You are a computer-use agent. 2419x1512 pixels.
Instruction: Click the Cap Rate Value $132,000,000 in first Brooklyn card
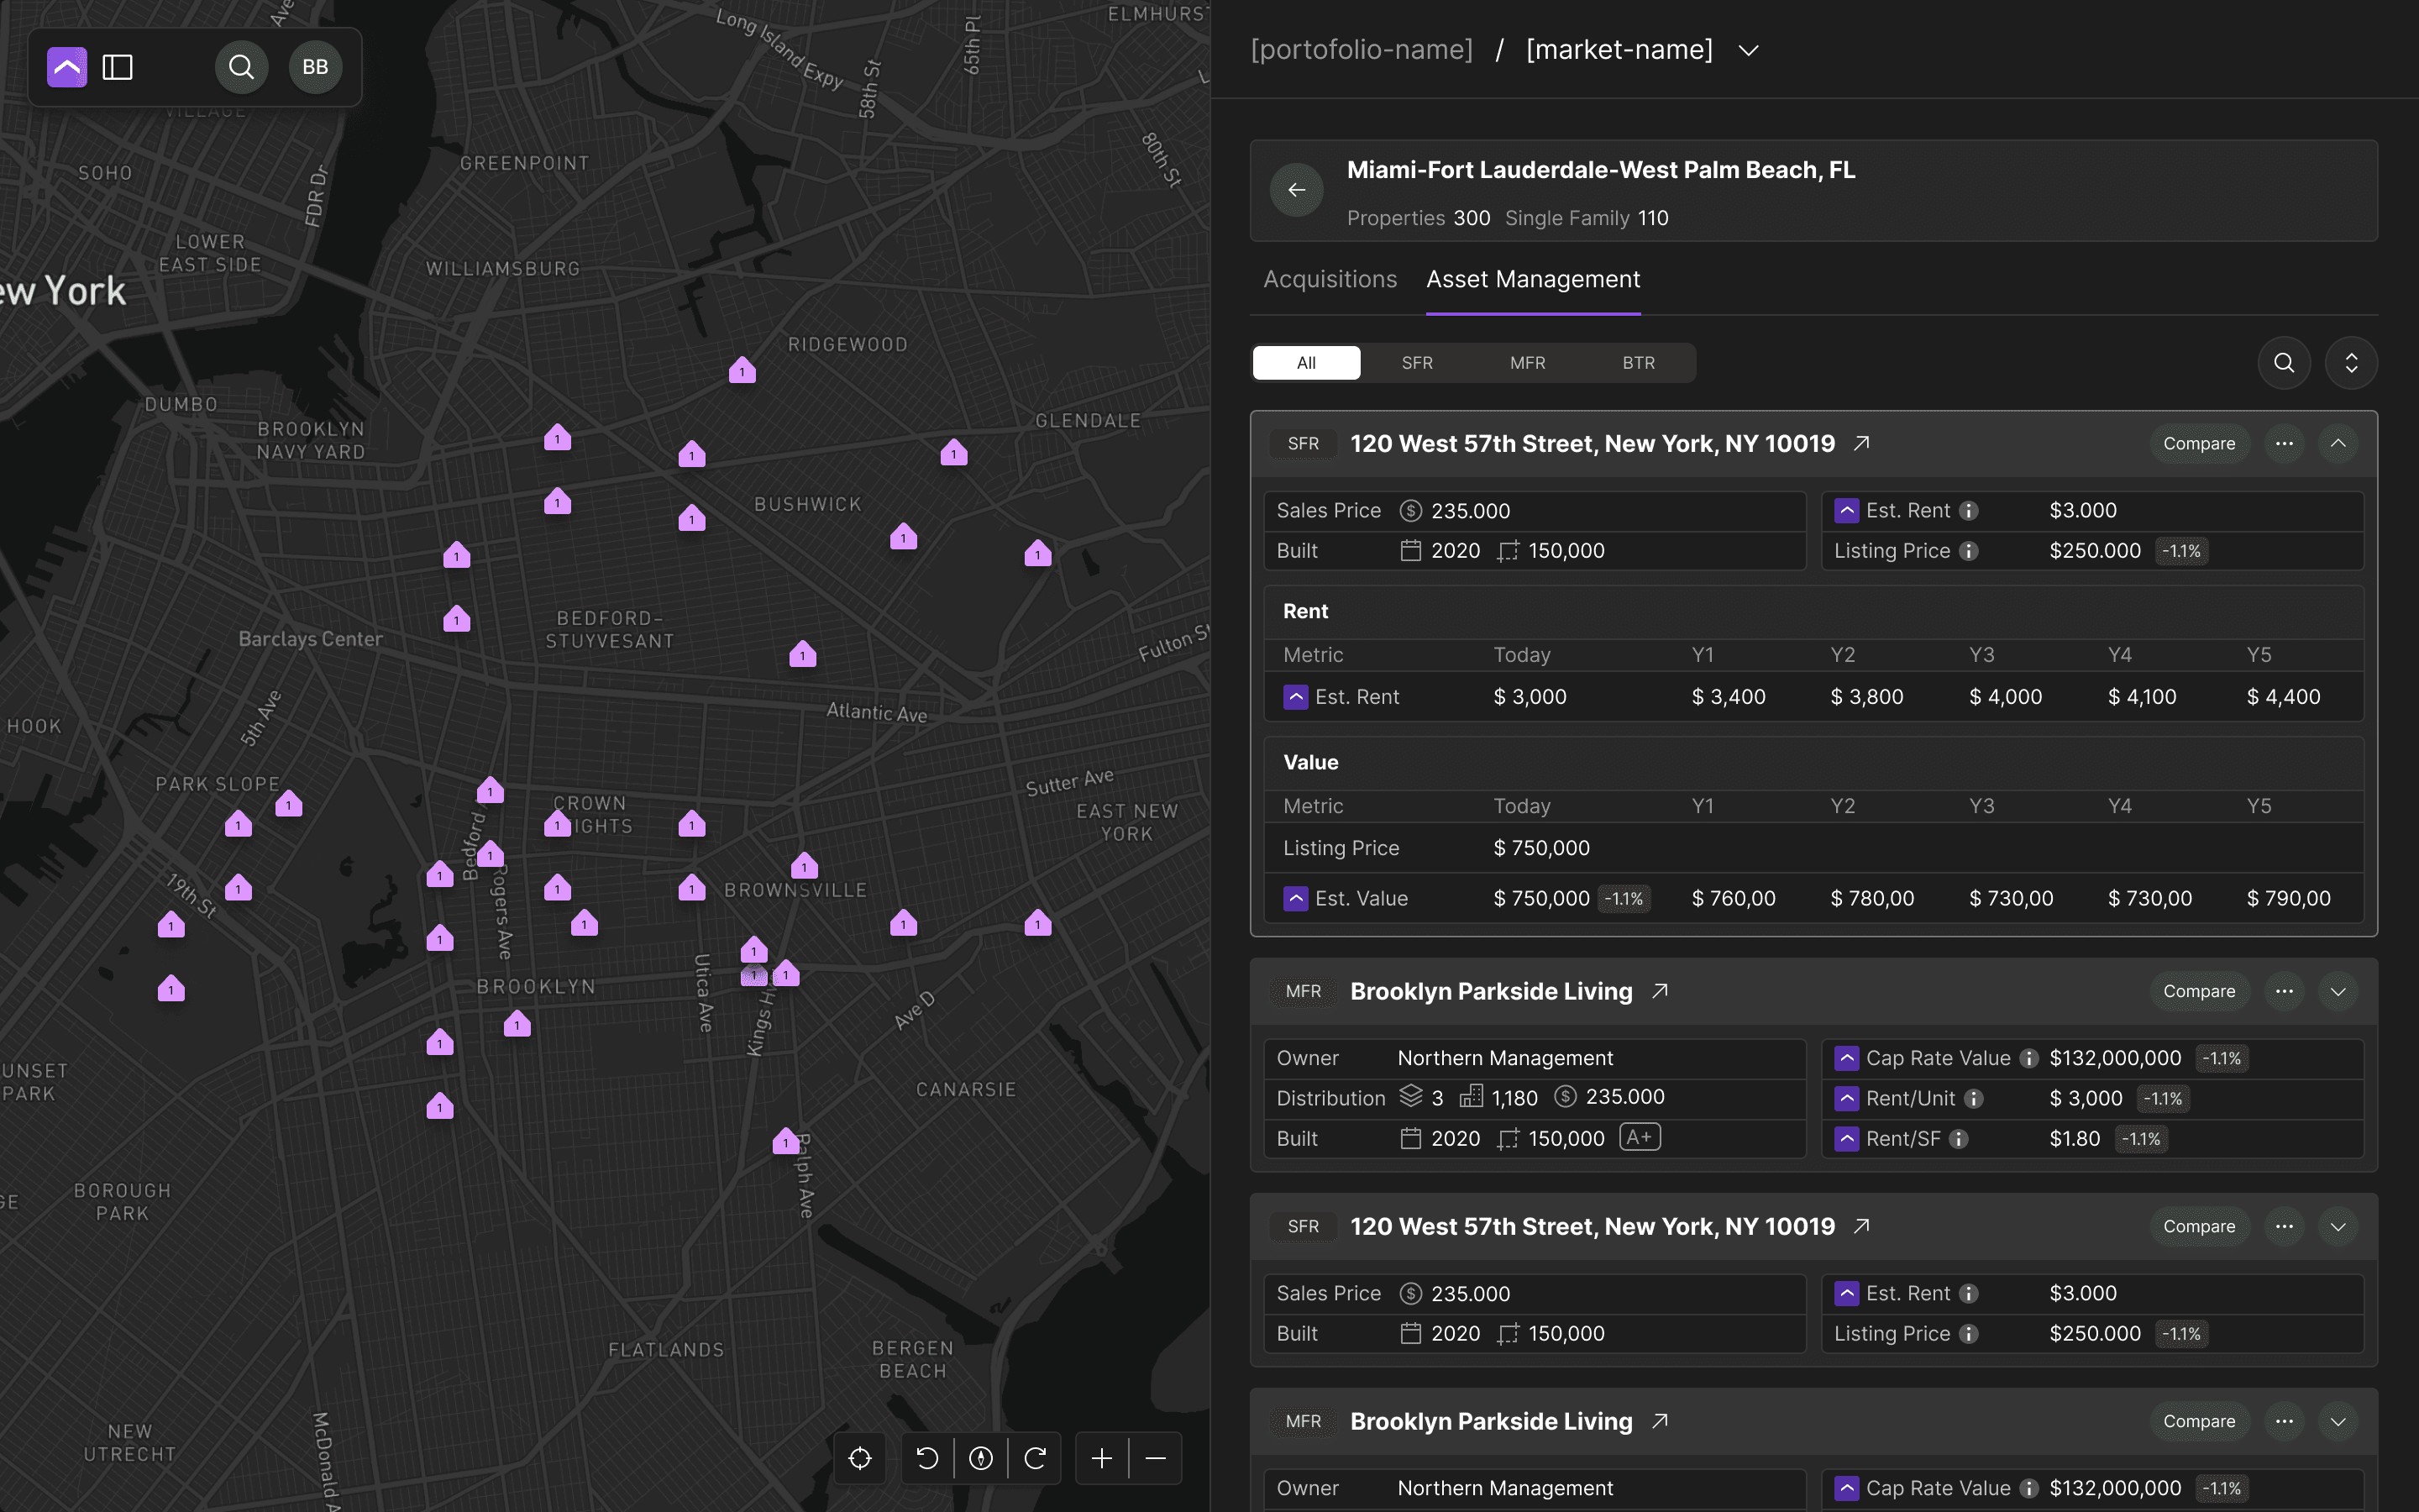(2115, 1058)
